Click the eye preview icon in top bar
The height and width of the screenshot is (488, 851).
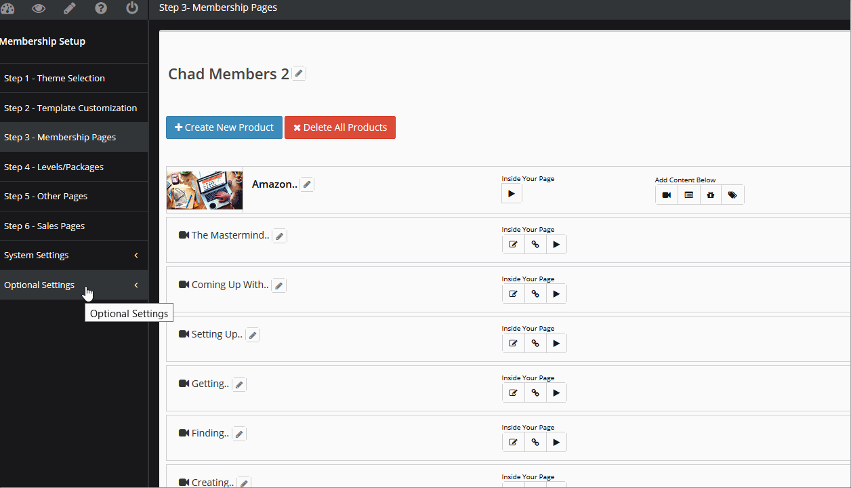point(39,9)
